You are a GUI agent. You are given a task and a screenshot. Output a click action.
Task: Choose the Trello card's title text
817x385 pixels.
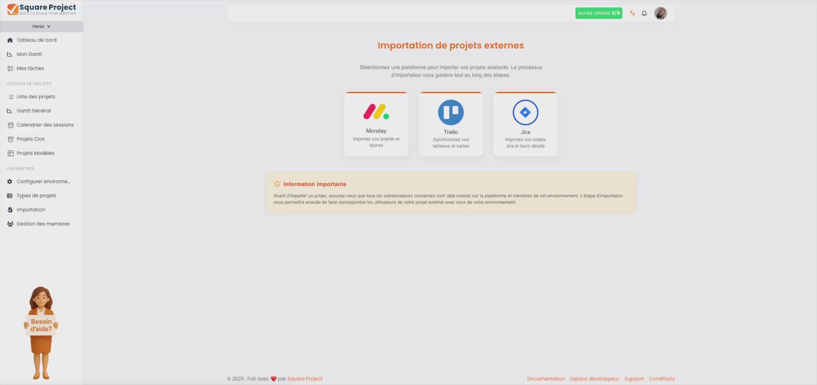click(x=451, y=132)
